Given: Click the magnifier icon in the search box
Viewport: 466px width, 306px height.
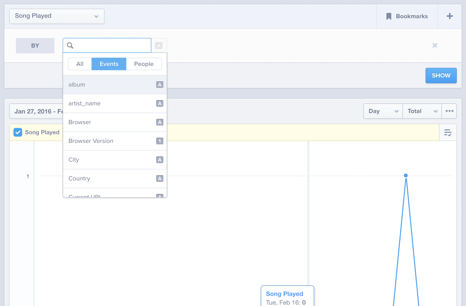Looking at the screenshot, I should [70, 45].
